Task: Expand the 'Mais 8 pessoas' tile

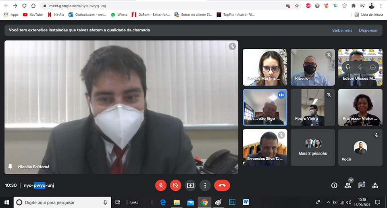Action: [312, 147]
